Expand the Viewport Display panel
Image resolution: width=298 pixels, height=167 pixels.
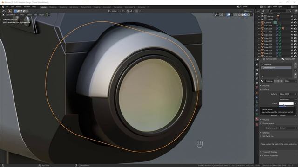point(269,152)
